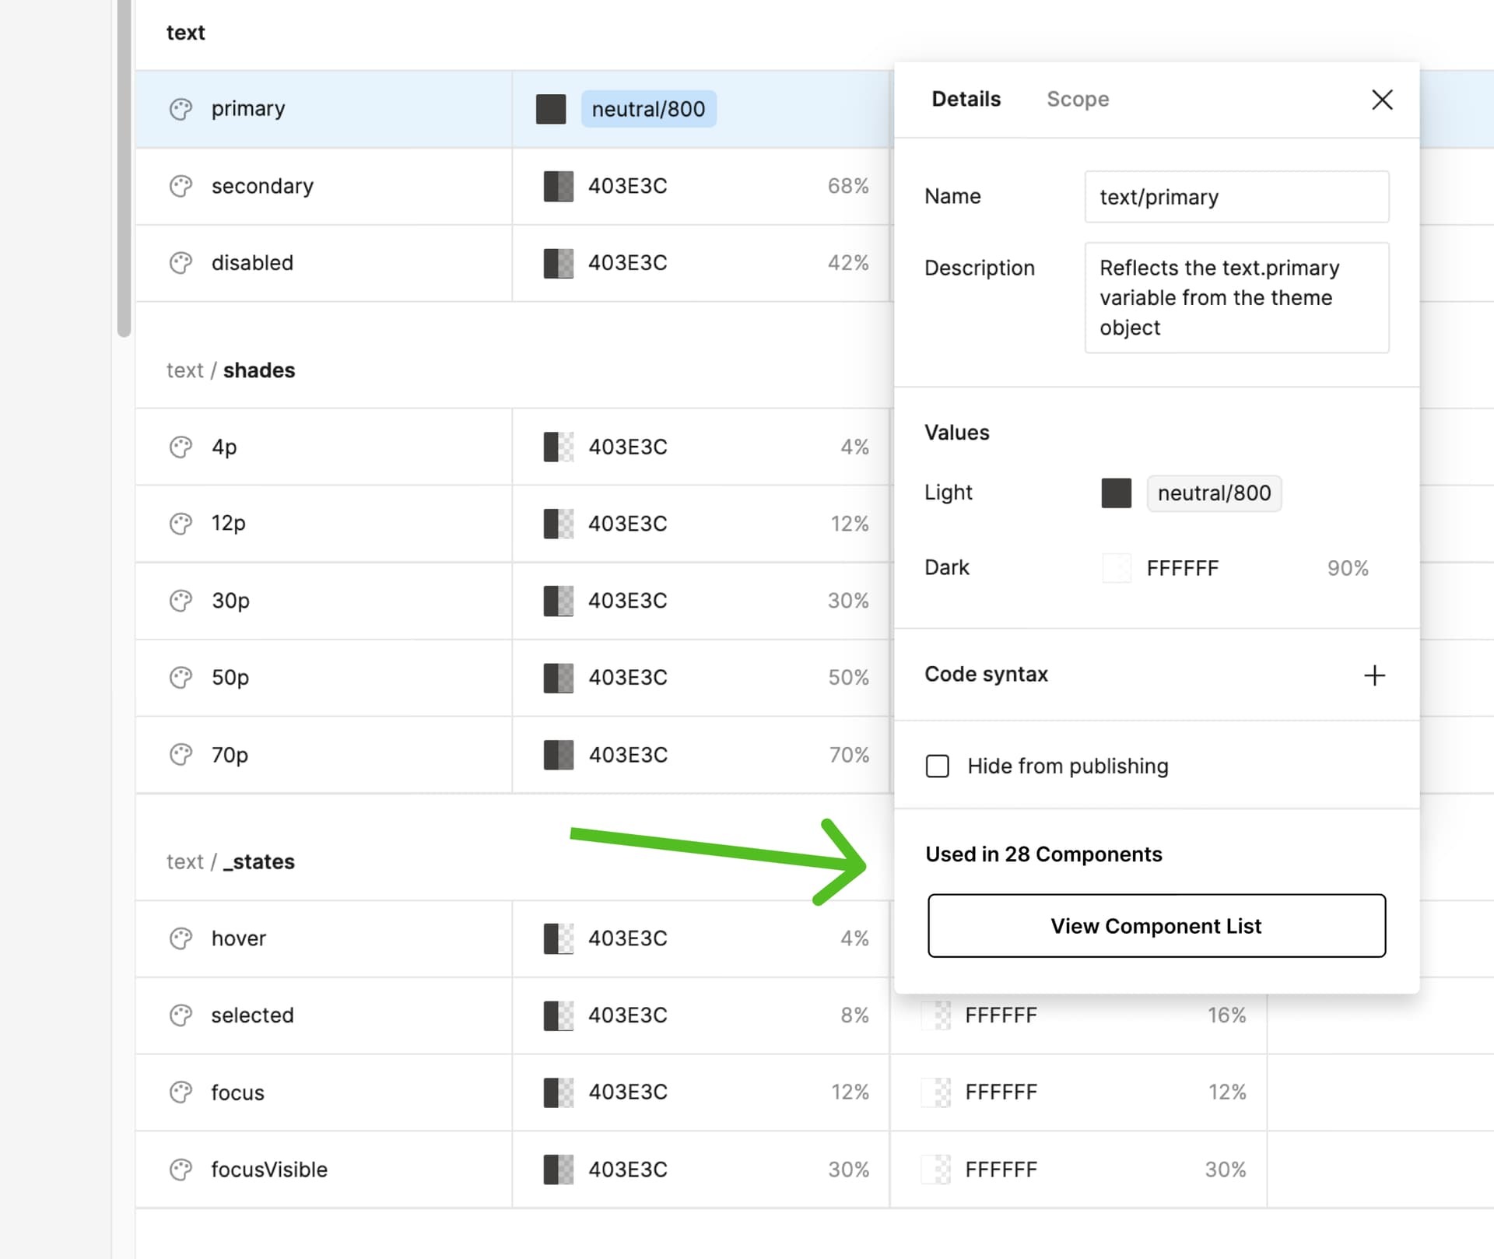Viewport: 1494px width, 1259px height.
Task: Click the palette icon next to focusVisible
Action: (181, 1169)
